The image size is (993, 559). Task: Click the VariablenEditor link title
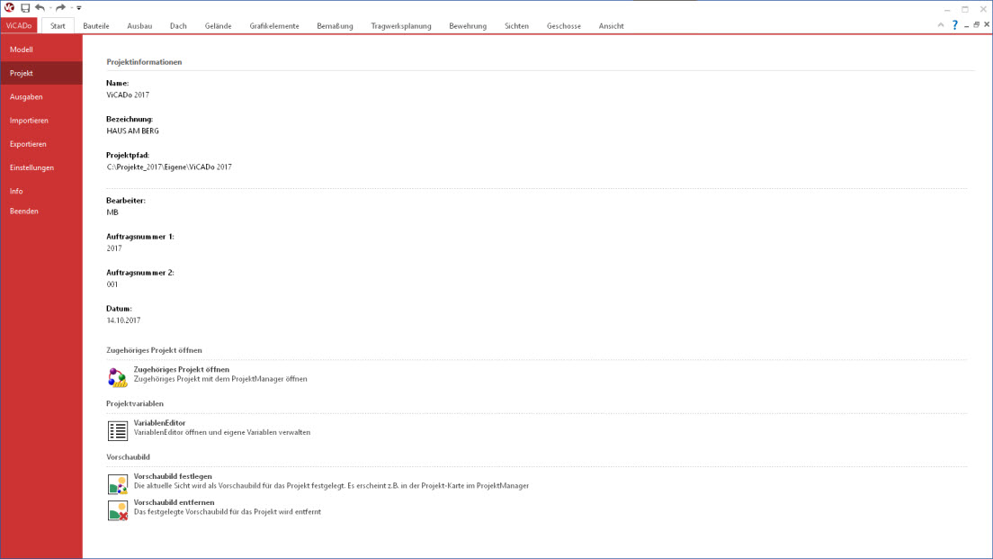(159, 423)
